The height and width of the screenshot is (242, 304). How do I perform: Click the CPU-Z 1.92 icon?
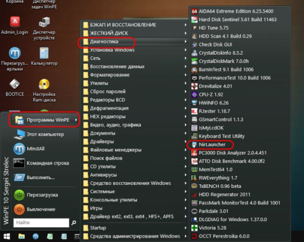tap(195, 94)
